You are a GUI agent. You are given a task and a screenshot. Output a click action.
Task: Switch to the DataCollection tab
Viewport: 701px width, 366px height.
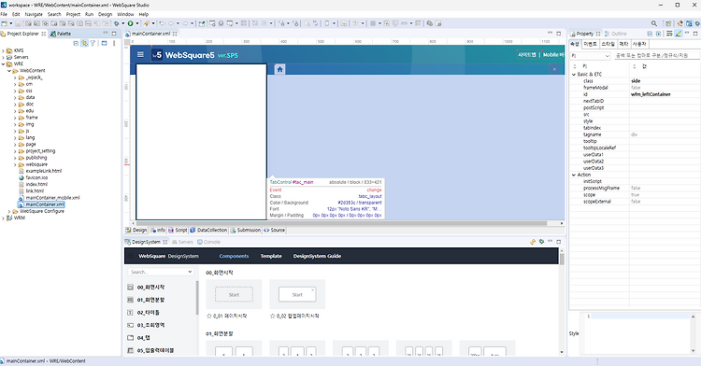pos(208,230)
